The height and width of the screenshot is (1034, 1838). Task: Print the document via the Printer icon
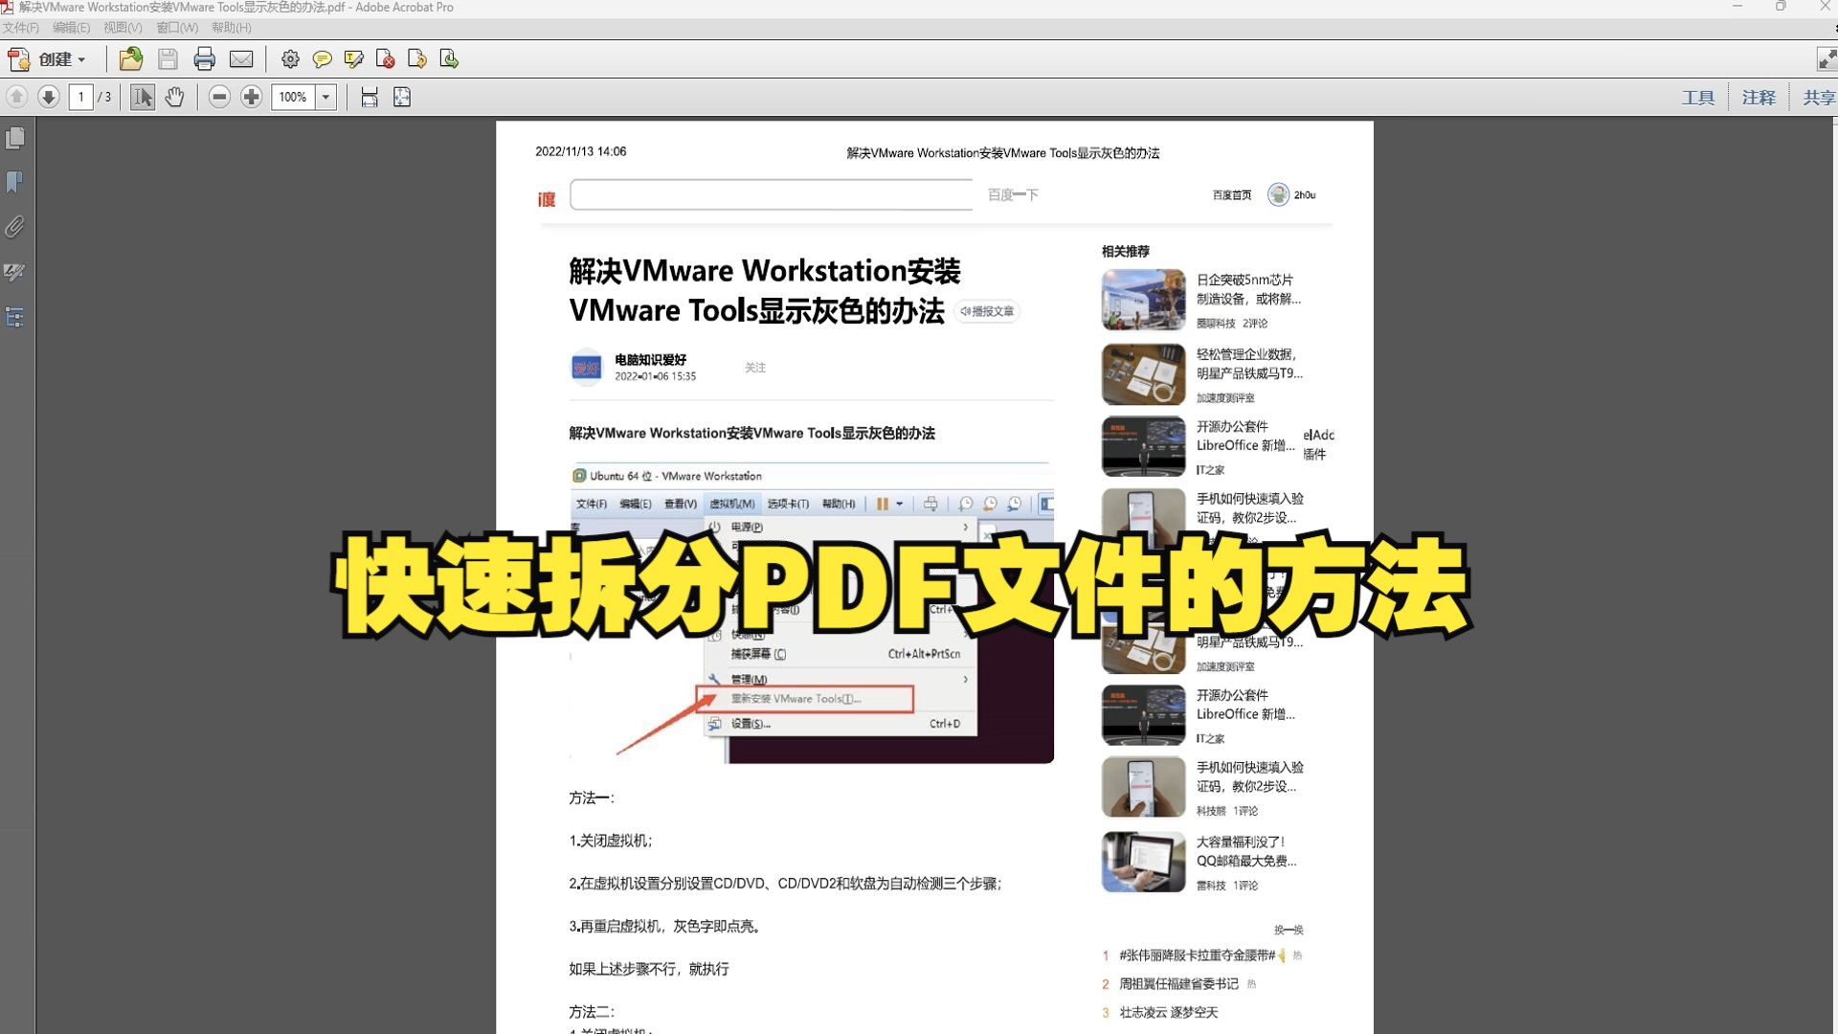point(204,58)
